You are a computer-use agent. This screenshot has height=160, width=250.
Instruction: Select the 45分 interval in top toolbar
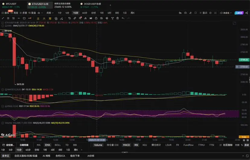85,13
